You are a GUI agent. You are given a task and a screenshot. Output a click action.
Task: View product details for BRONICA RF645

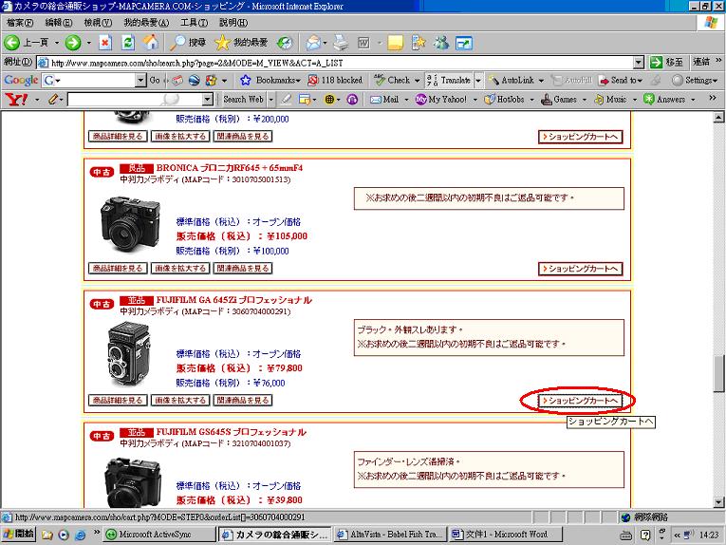pyautogui.click(x=118, y=268)
